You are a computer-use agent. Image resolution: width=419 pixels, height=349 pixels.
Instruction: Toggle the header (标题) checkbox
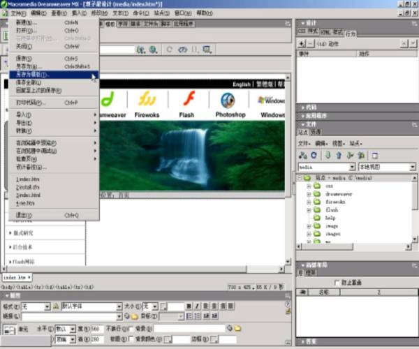[x=131, y=339]
